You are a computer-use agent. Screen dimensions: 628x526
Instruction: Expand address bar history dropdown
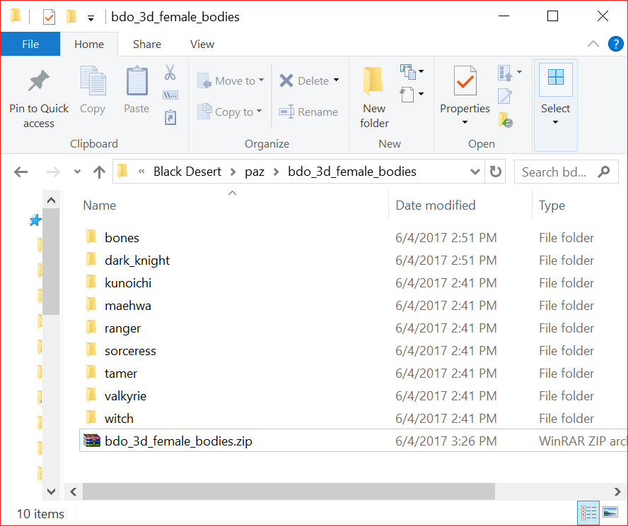tap(475, 172)
